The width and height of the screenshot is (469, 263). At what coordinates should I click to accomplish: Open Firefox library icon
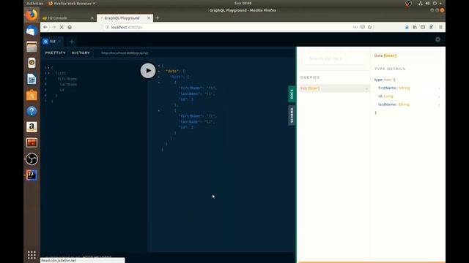coord(415,27)
